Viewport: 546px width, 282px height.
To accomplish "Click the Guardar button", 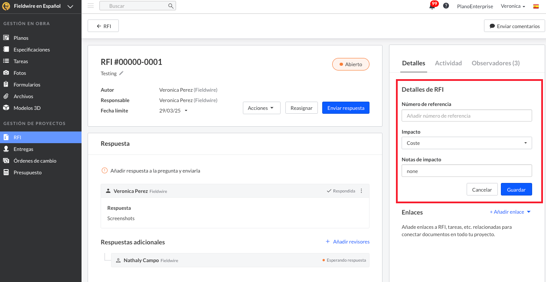I will tap(516, 190).
